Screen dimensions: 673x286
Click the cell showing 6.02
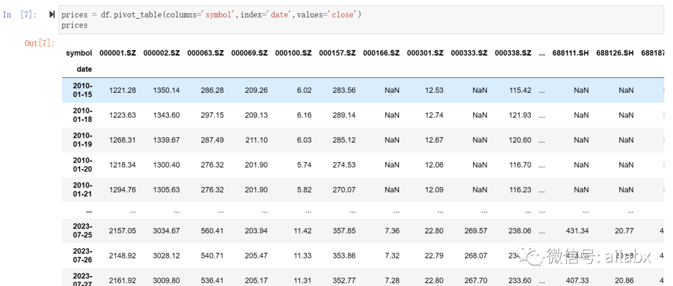click(x=304, y=90)
